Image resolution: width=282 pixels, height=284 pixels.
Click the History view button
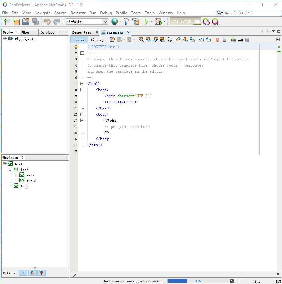(97, 40)
